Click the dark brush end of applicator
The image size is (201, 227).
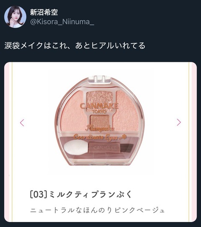coord(126,147)
